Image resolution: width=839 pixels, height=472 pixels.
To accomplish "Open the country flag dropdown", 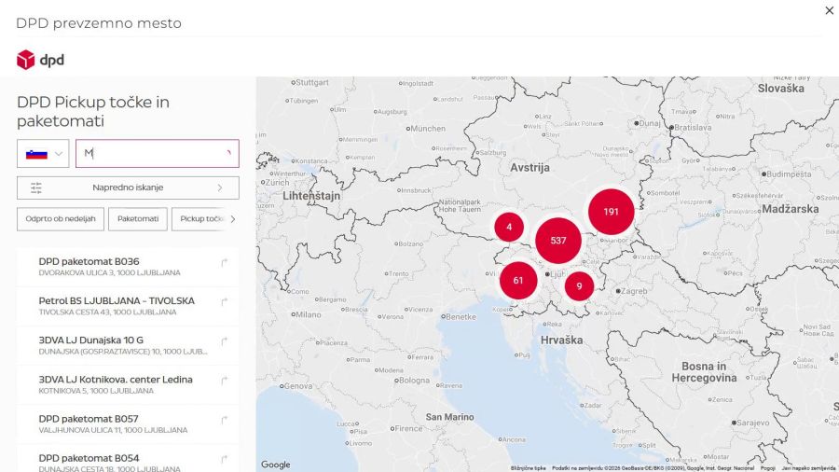I will coord(43,154).
